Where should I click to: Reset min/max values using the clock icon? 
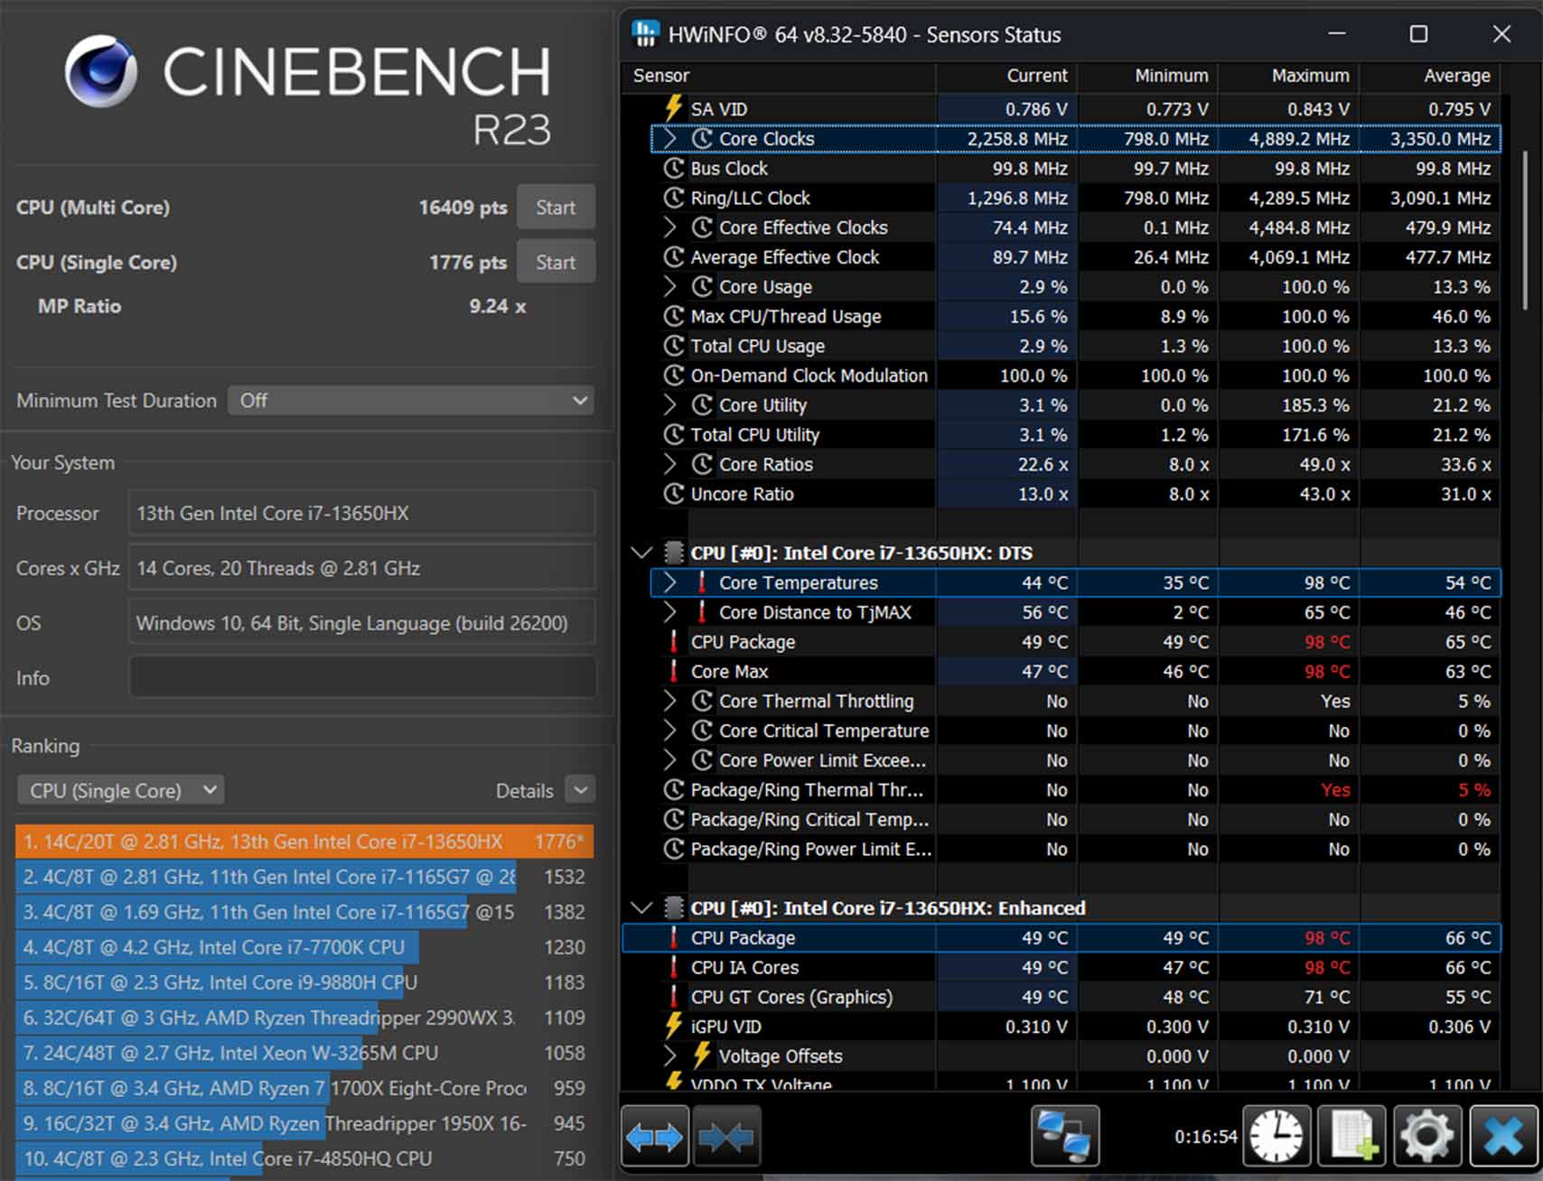point(1276,1136)
